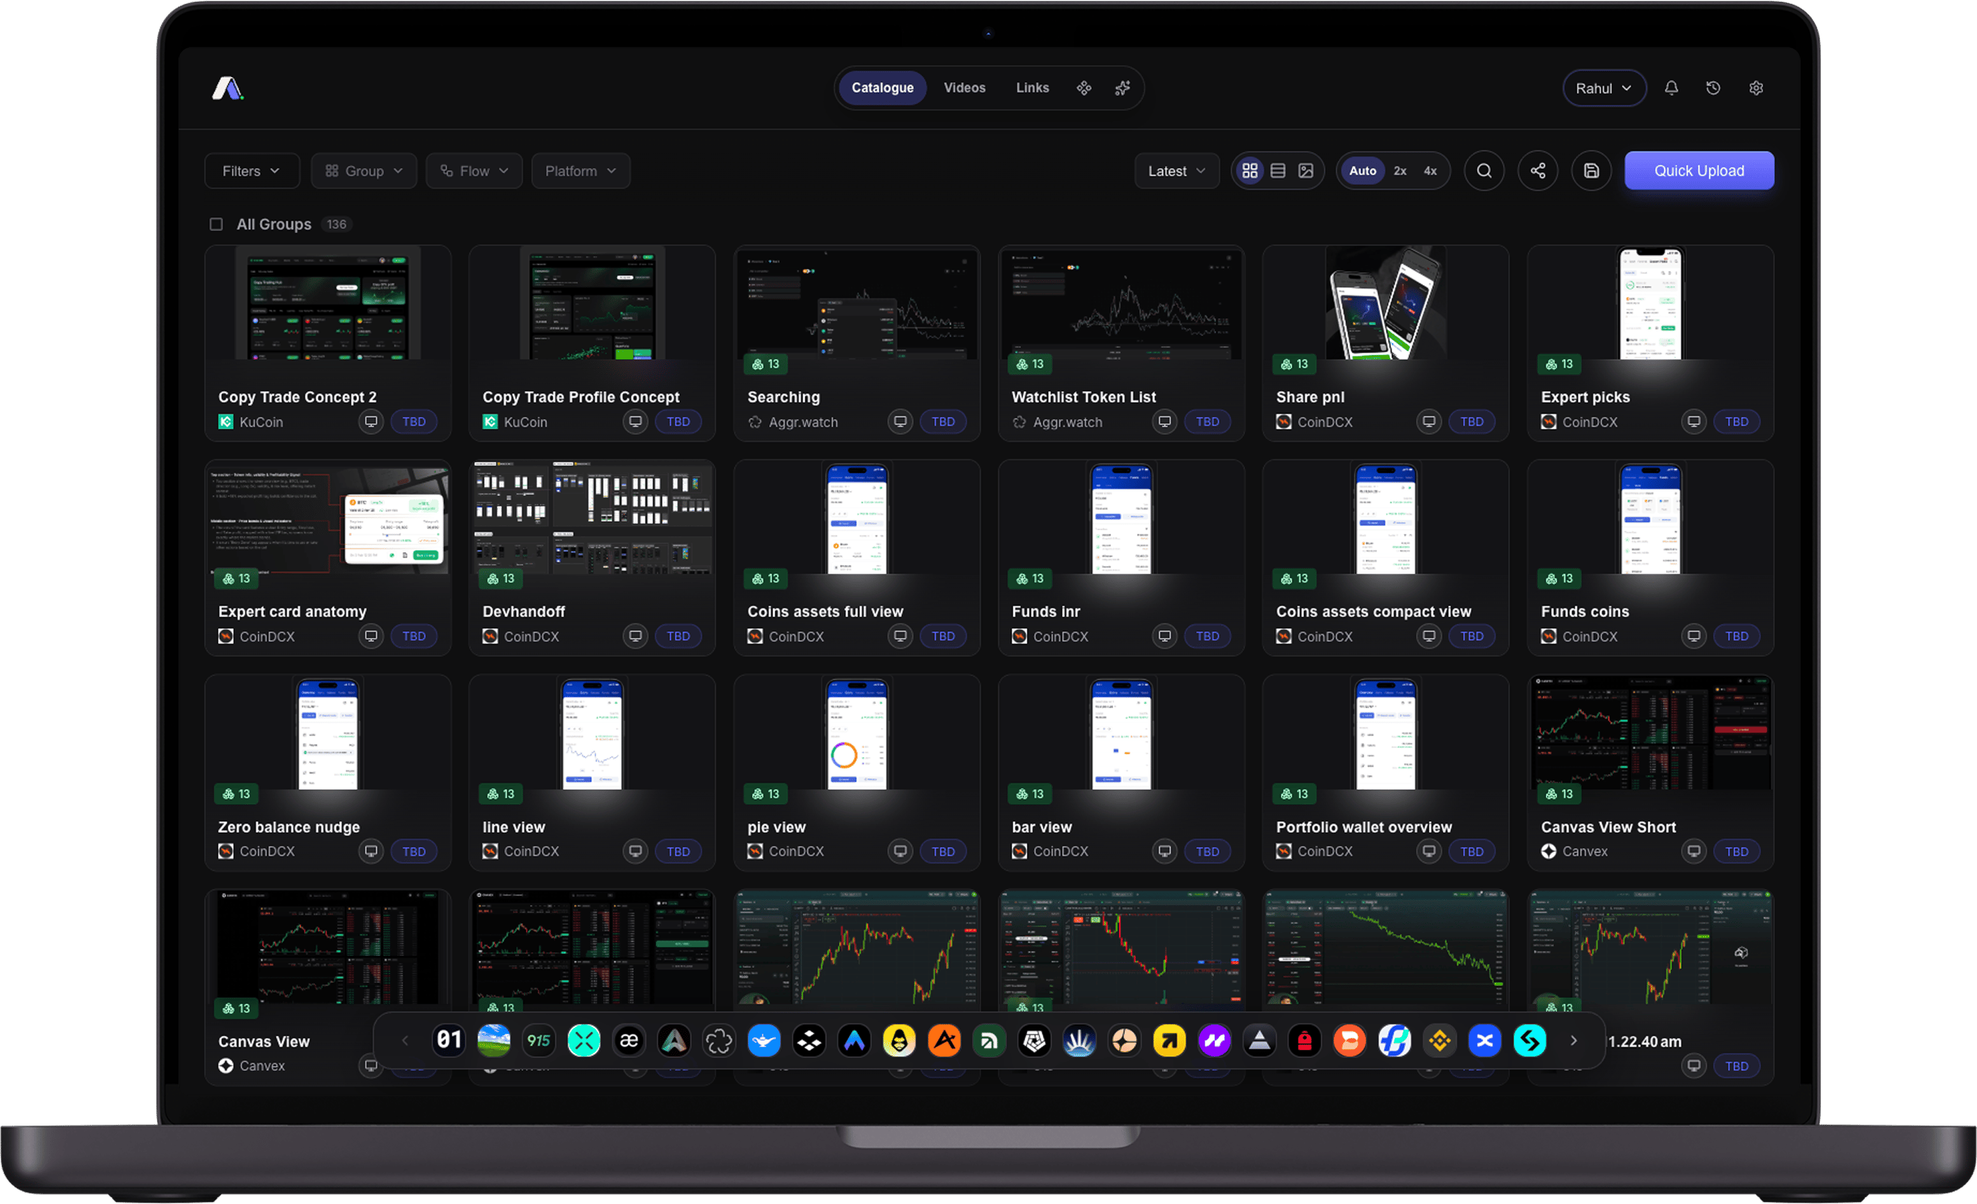Switch to grid view layout
The height and width of the screenshot is (1204, 1977).
coord(1249,170)
